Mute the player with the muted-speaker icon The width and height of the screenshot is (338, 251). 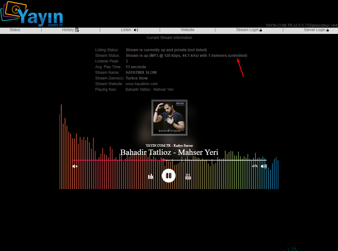pos(75,166)
